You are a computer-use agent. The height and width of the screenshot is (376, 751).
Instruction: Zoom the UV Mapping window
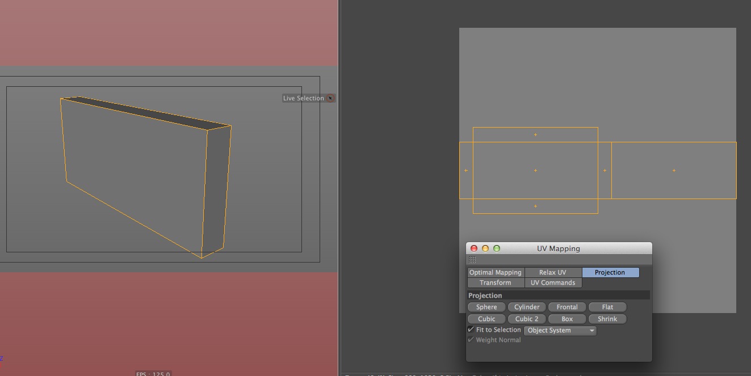click(x=497, y=248)
